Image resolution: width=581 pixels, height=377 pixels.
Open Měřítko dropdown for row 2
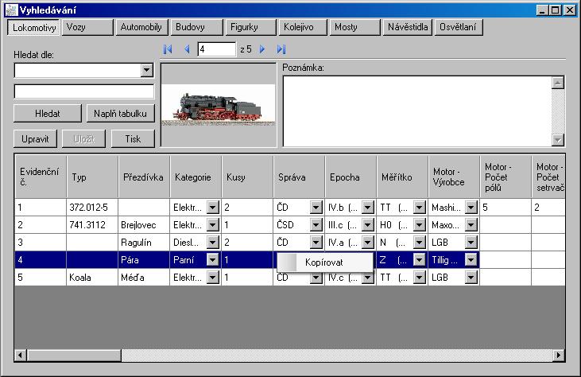click(x=419, y=224)
